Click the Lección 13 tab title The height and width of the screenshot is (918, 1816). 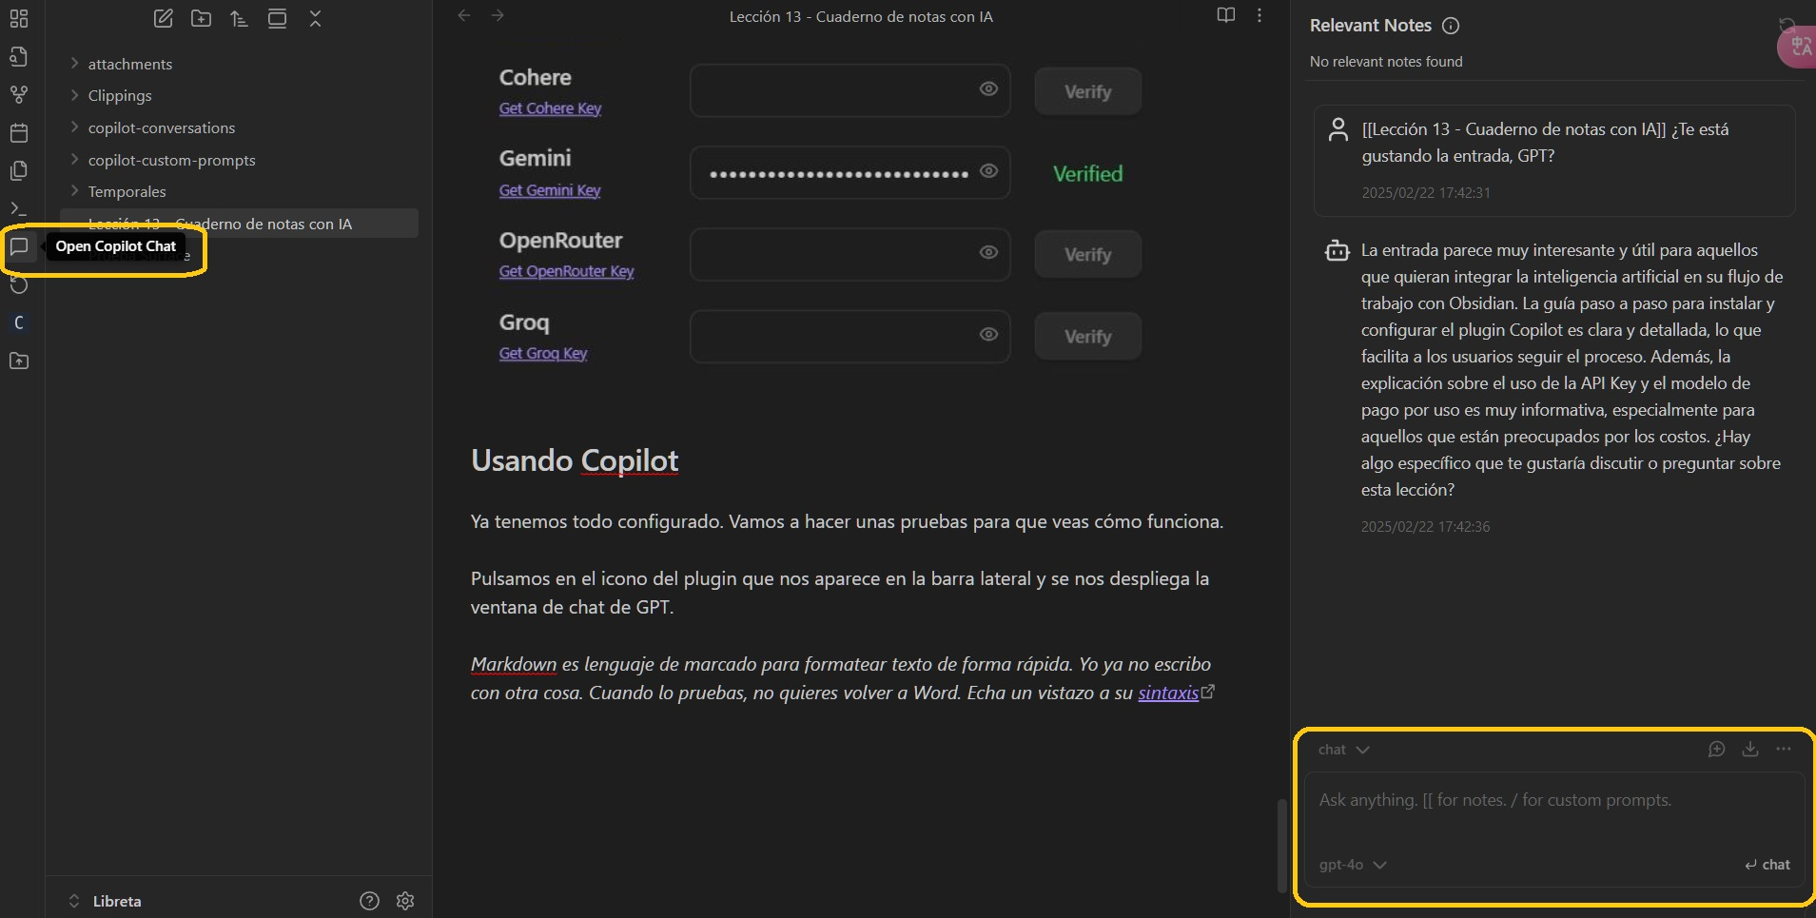[x=861, y=16]
